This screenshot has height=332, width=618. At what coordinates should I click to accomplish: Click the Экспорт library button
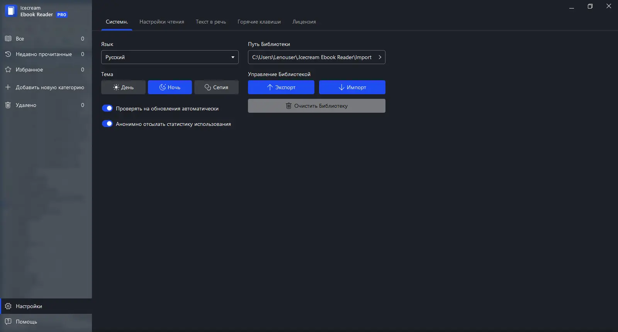281,87
